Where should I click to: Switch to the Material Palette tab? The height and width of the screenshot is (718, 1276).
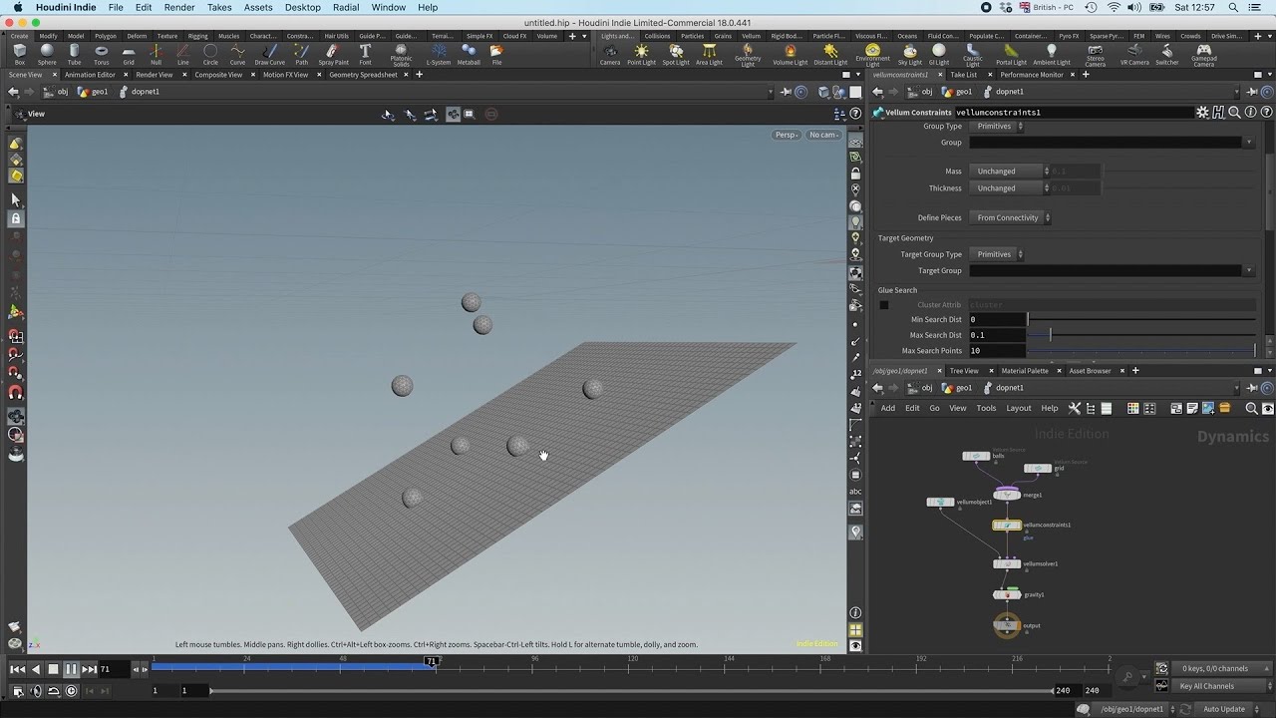(1025, 371)
